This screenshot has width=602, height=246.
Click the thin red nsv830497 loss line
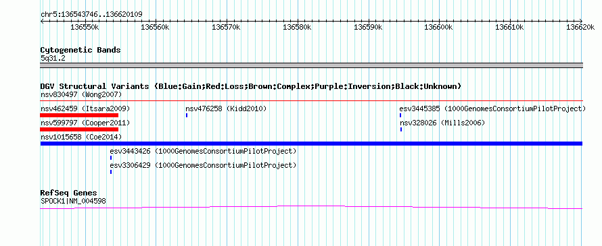point(311,101)
